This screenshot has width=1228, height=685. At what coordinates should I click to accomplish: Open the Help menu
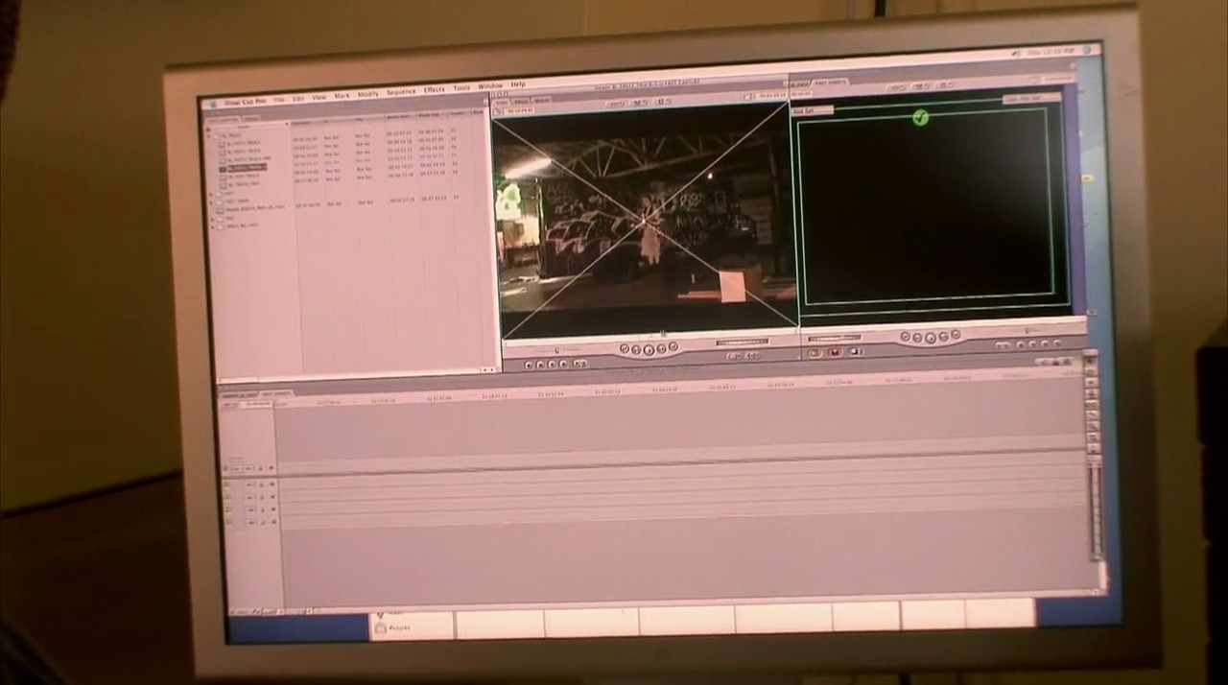pos(518,85)
